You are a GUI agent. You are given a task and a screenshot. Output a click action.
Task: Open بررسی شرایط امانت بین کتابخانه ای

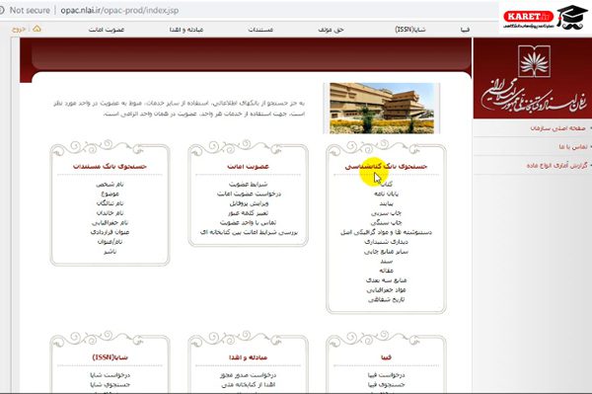pyautogui.click(x=249, y=232)
